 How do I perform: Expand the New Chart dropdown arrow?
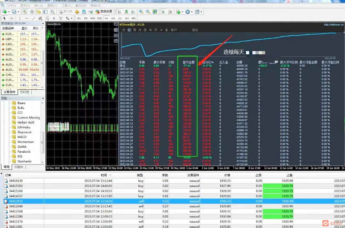point(9,11)
